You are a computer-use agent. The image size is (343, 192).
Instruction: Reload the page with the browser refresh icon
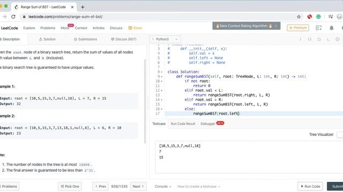coord(13,17)
